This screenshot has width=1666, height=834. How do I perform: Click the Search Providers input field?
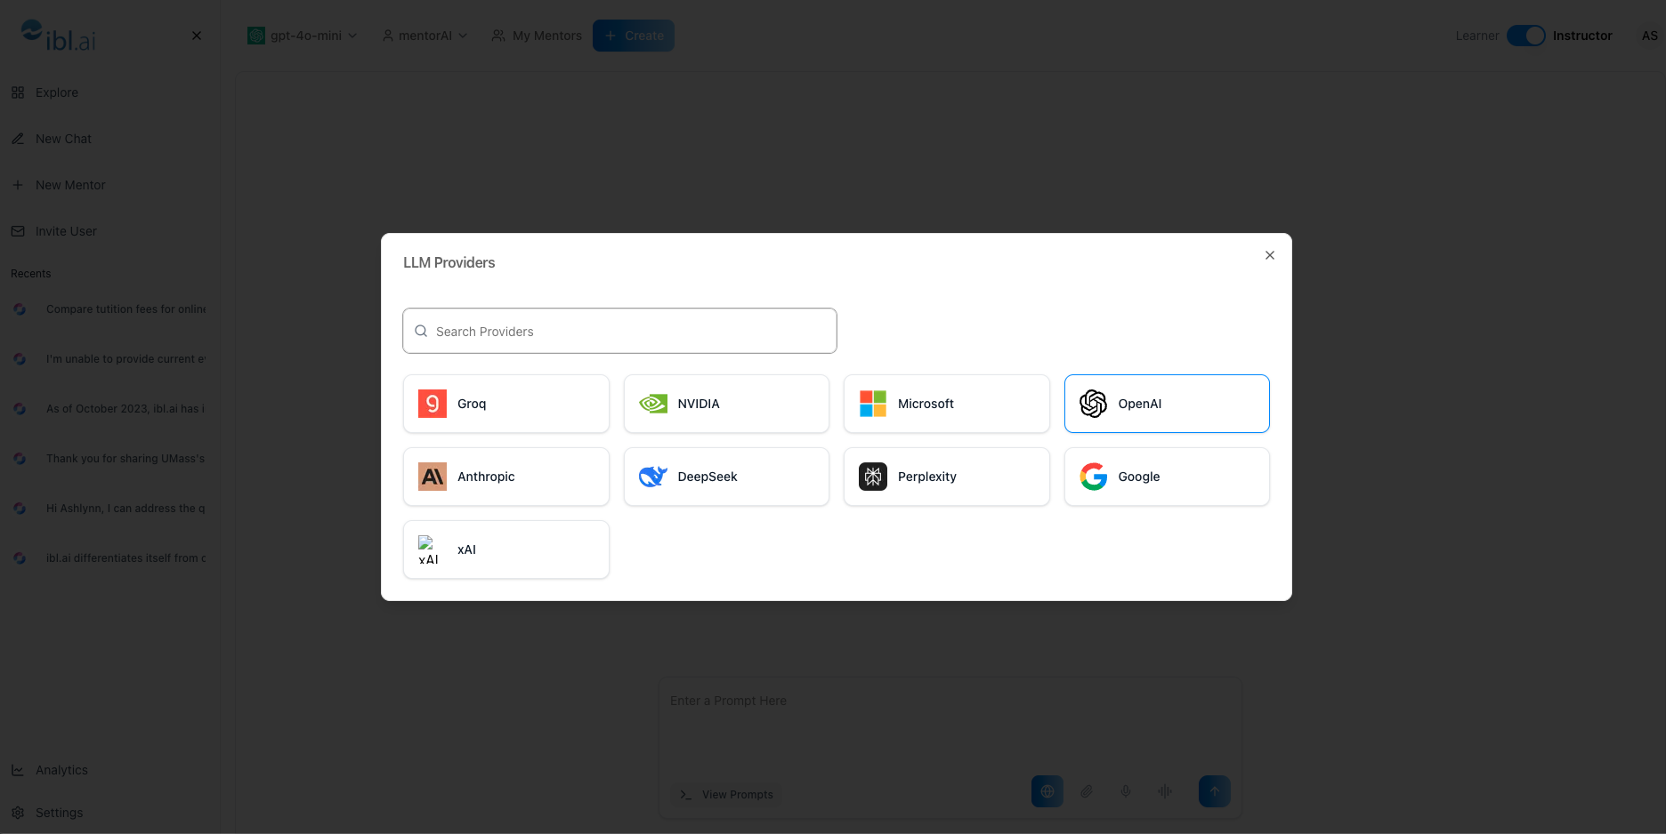[619, 331]
